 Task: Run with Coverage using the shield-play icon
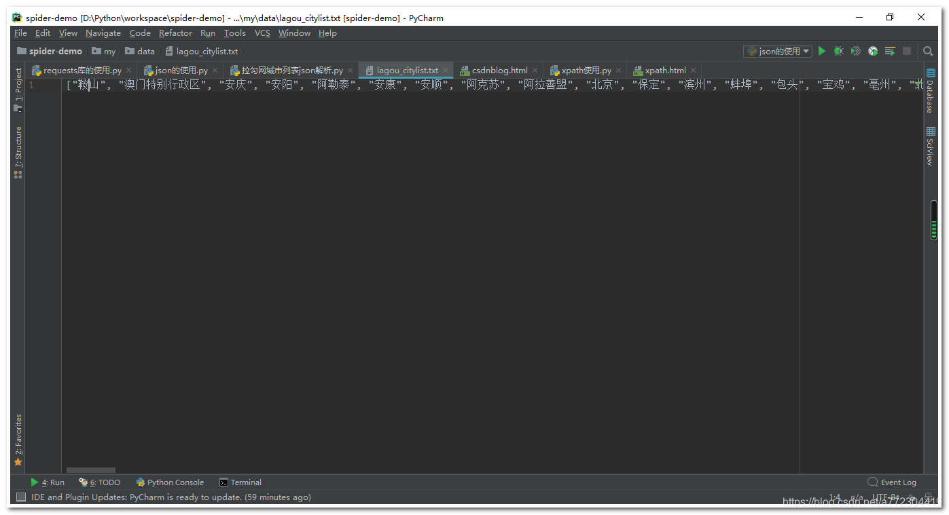click(856, 51)
